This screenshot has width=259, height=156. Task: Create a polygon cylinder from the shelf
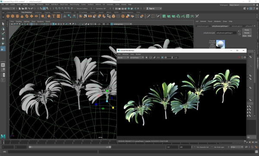coord(17,16)
